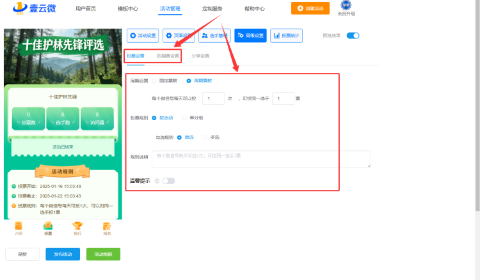
Task: Click the blue 发布活动 button
Action: tap(63, 254)
